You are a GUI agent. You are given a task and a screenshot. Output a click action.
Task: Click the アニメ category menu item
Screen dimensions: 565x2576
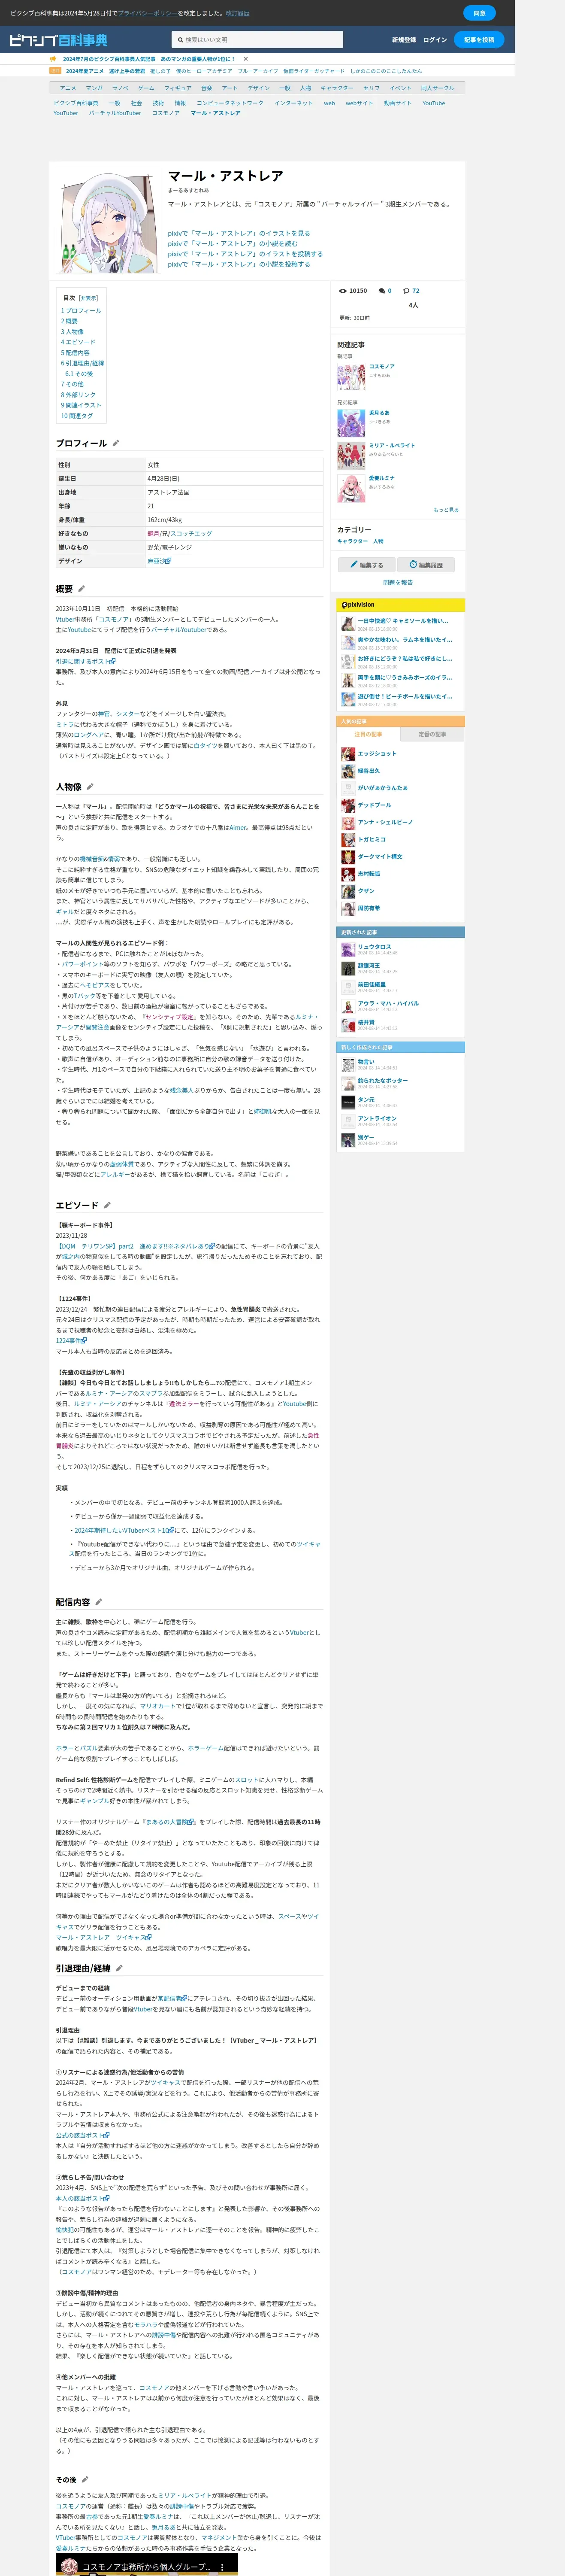68,88
